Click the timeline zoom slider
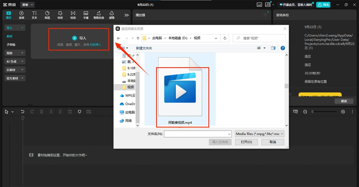Viewport: 359px width, 187px height. coord(324,112)
